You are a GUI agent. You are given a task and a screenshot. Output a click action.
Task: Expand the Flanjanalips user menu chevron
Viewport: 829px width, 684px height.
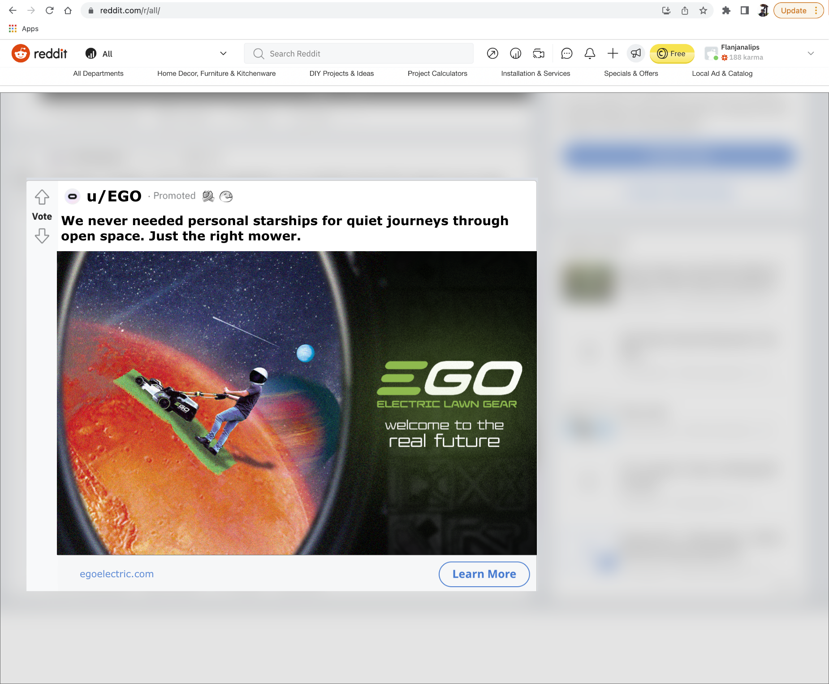click(811, 53)
